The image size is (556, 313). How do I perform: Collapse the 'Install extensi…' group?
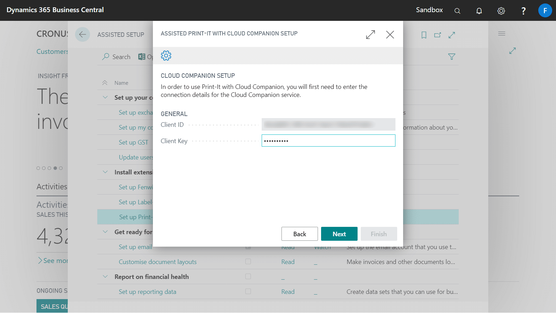tap(105, 172)
